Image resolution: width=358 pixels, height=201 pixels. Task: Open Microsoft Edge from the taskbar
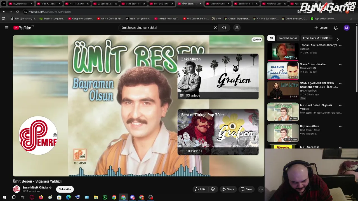pyautogui.click(x=68, y=197)
